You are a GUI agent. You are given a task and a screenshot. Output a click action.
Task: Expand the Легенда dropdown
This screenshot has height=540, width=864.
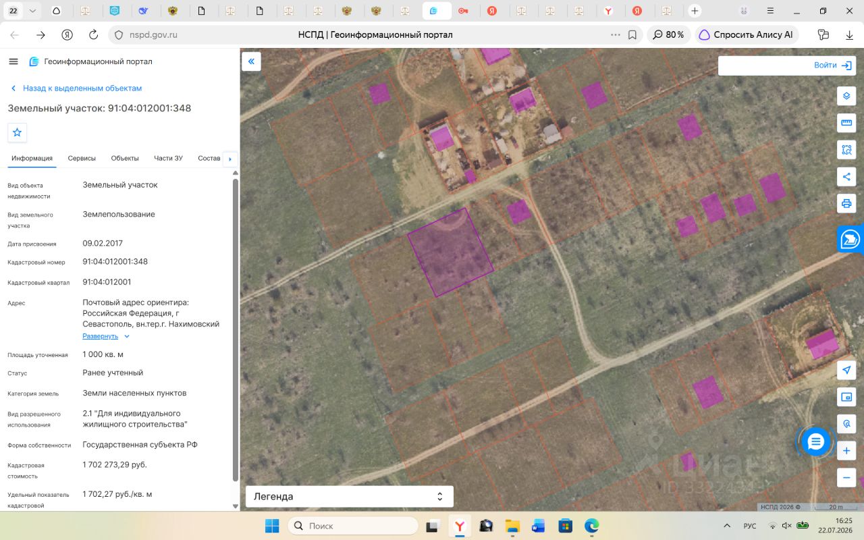[x=349, y=496]
